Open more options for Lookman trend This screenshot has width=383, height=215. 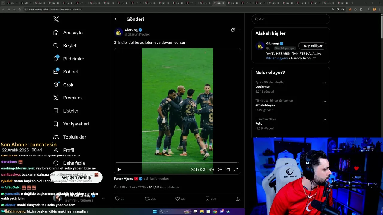(324, 83)
